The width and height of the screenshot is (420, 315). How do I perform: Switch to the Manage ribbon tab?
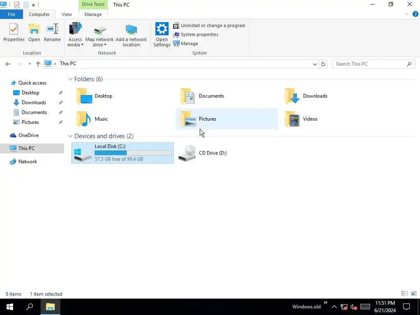click(93, 14)
